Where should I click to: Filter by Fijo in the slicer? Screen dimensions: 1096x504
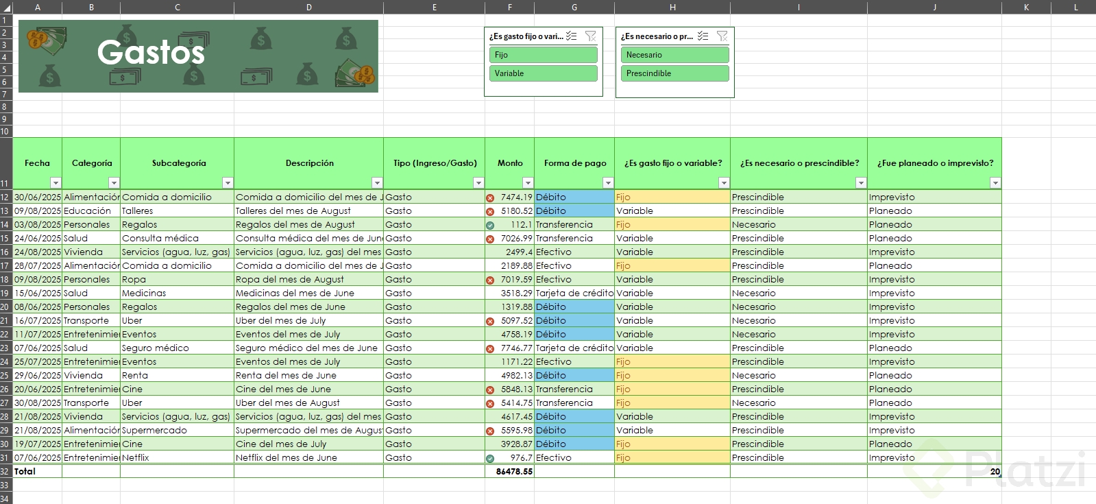click(x=543, y=55)
